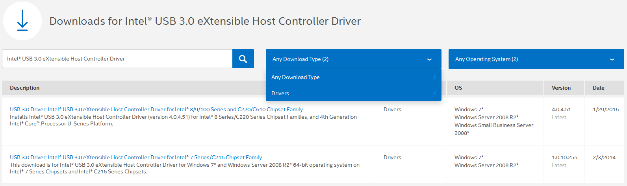Screen dimensions: 627x186
Task: Collapse the Any Download Type (2) dropdown
Action: [x=354, y=59]
